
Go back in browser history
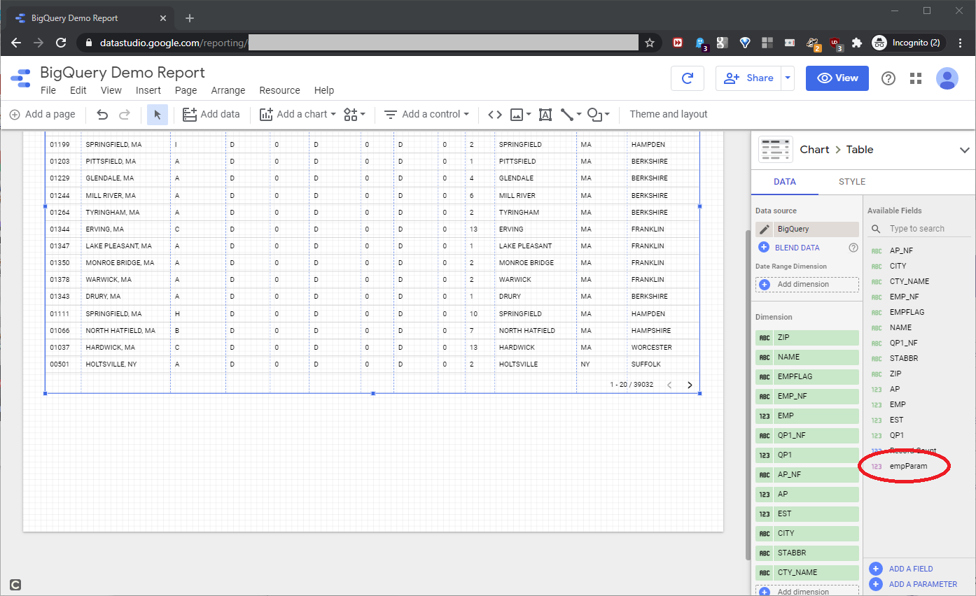point(16,43)
